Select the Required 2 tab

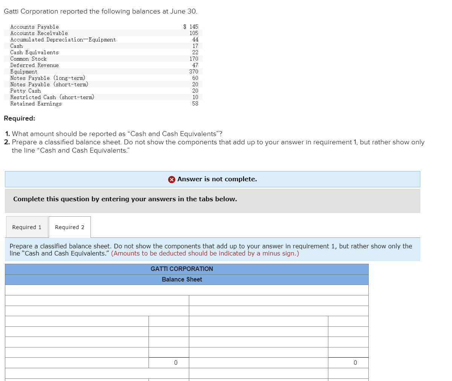(x=69, y=227)
